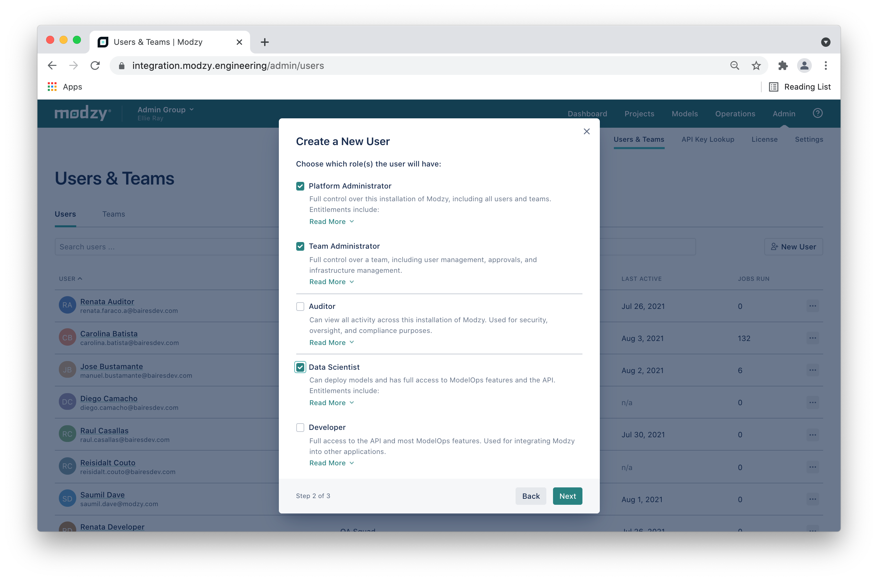Click the Next button
This screenshot has width=878, height=581.
click(x=567, y=496)
